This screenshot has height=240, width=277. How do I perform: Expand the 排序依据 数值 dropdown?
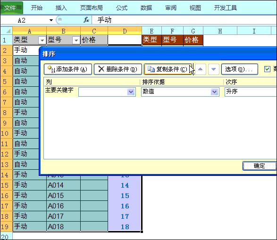point(214,92)
